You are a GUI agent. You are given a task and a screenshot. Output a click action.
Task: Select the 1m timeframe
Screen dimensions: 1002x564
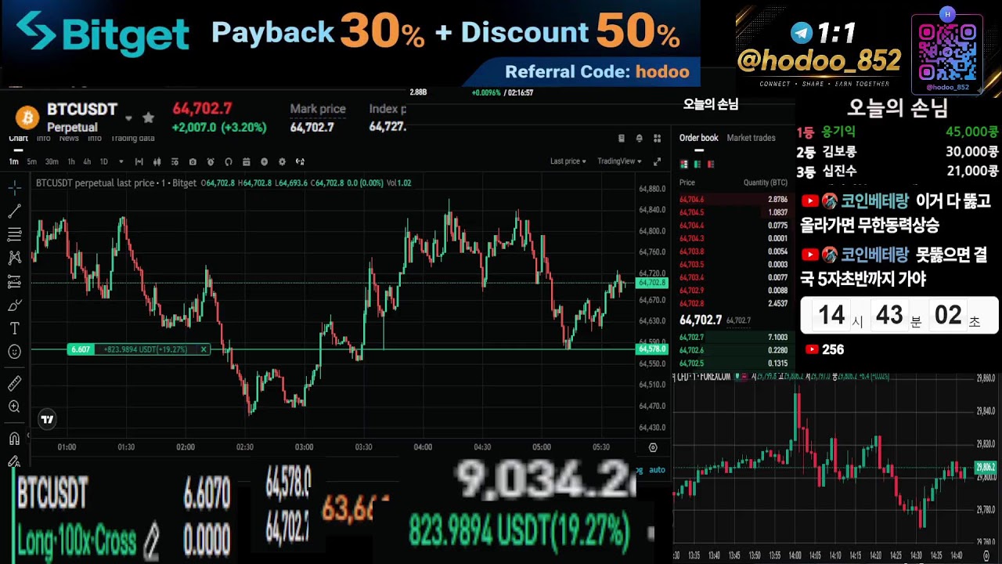pos(13,161)
